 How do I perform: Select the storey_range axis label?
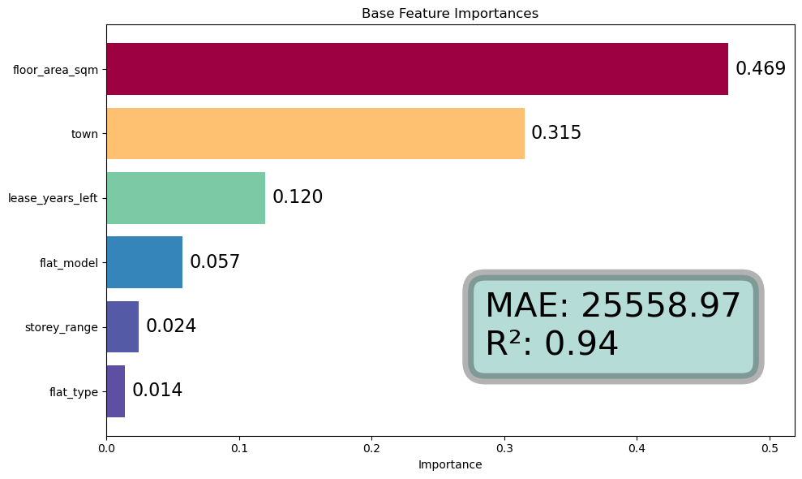point(62,327)
